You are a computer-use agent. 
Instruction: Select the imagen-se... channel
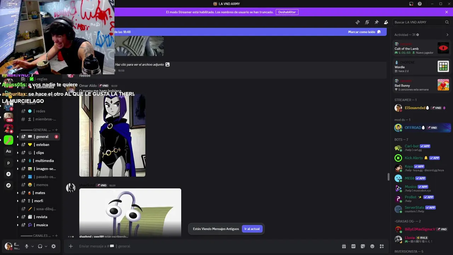click(x=40, y=169)
